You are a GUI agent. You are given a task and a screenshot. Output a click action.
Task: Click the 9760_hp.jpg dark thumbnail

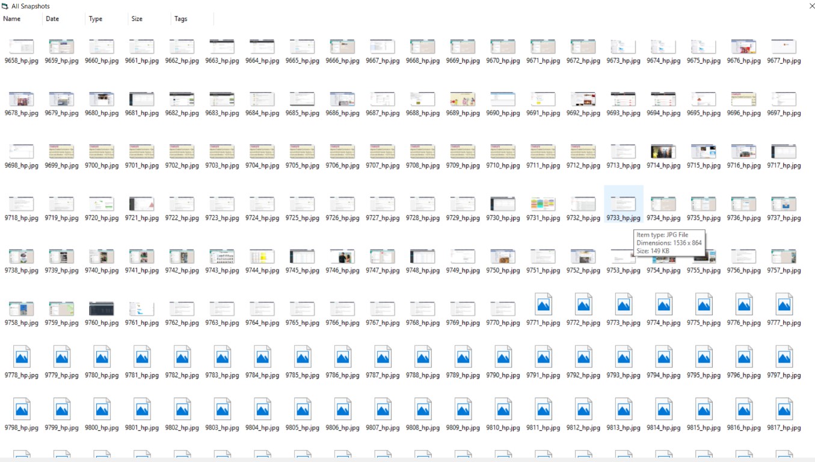[x=102, y=309]
